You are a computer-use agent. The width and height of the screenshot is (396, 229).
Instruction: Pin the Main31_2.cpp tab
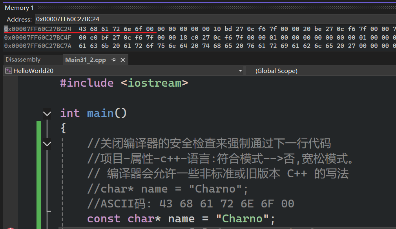click(x=113, y=60)
